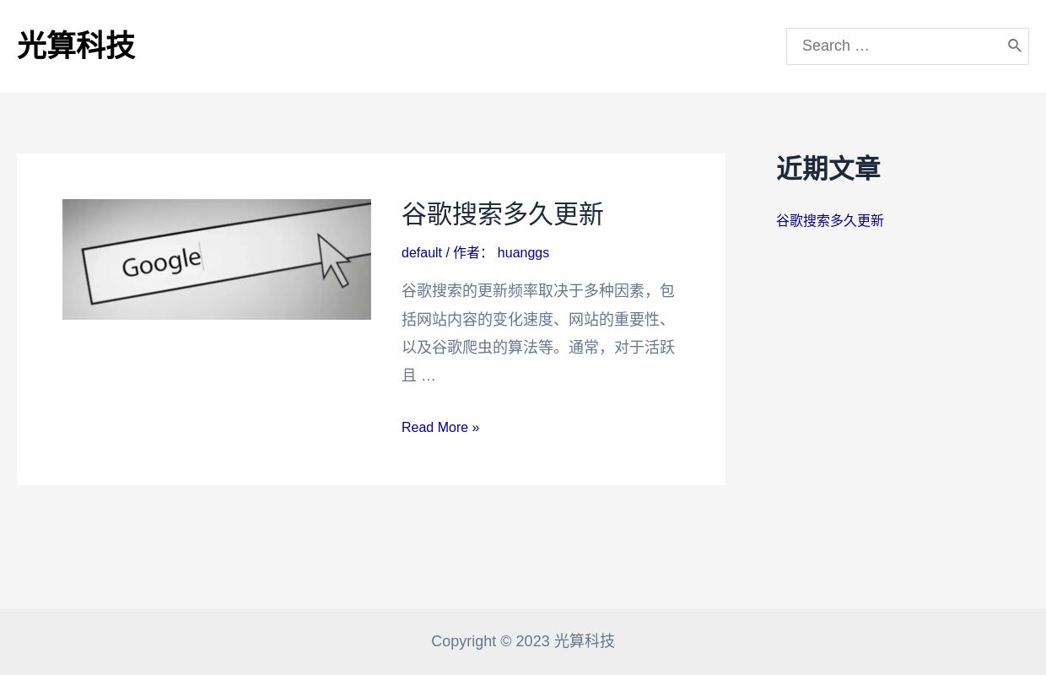This screenshot has height=675, width=1046.
Task: Click the Google search bar featured image
Action: [x=217, y=259]
